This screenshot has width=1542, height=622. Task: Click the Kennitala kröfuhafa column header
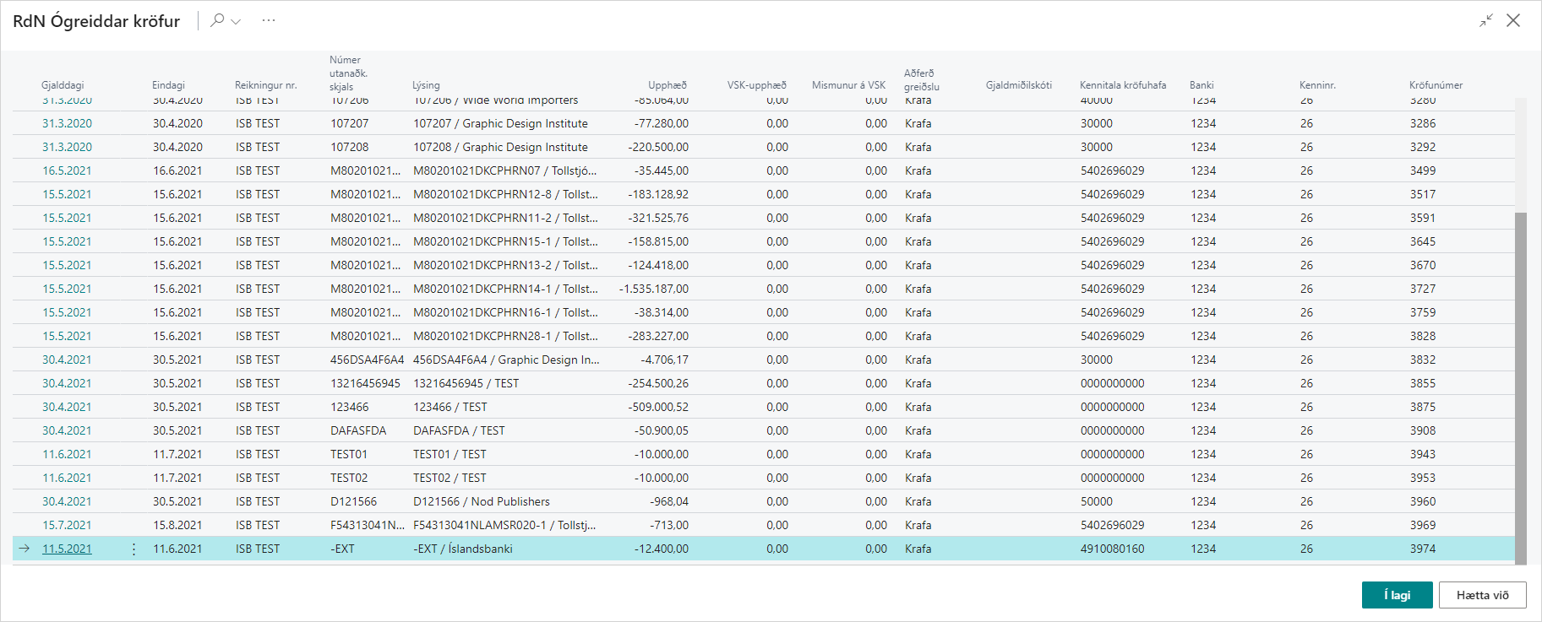coord(1122,85)
